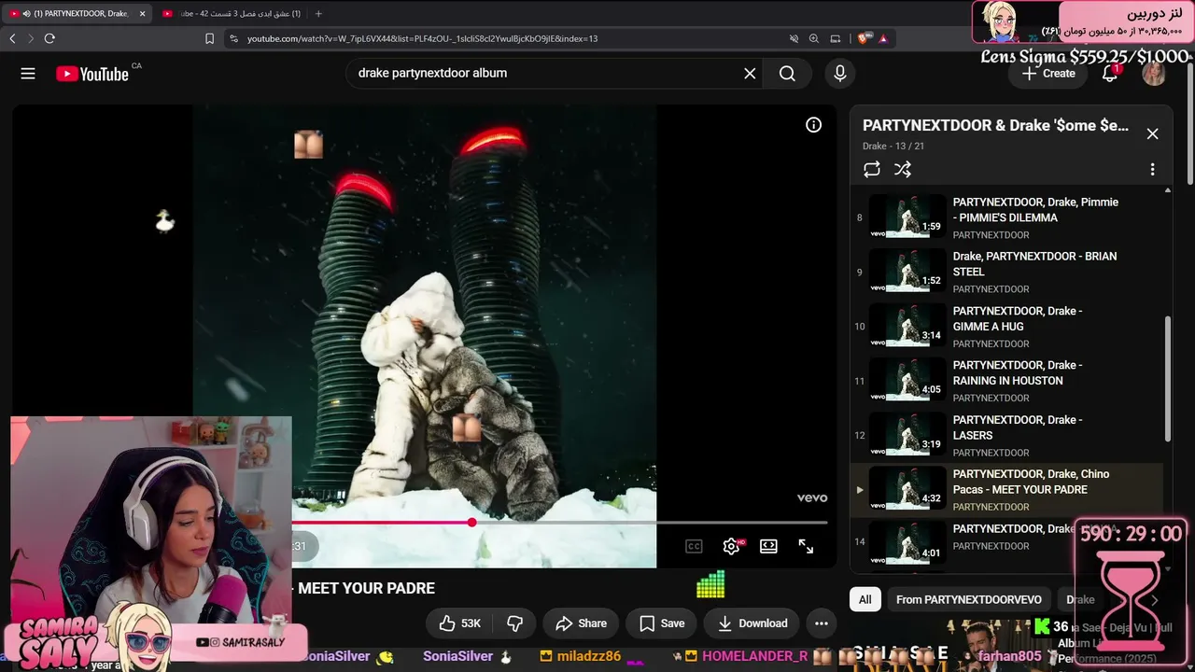1195x672 pixels.
Task: Open the RAINING IN HOUSTON thumbnail
Action: [x=907, y=380]
